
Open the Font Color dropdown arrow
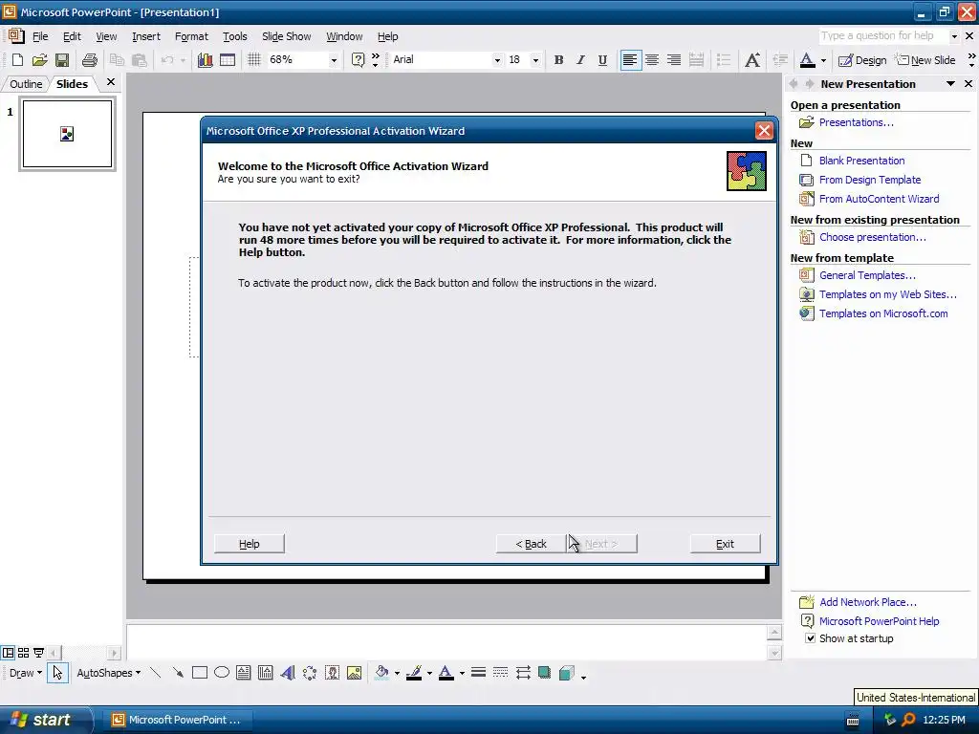tap(823, 60)
